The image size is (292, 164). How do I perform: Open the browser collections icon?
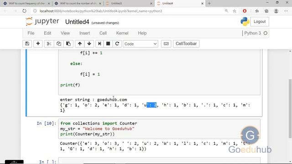click(266, 11)
